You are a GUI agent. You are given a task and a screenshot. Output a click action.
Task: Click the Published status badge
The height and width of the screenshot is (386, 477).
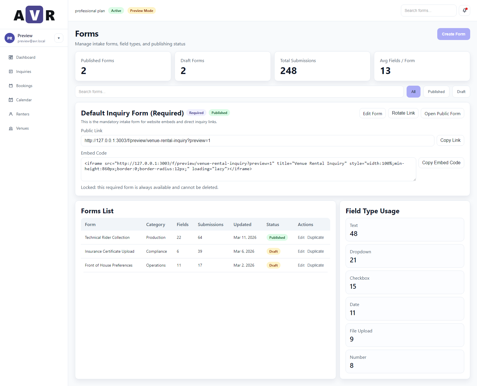[x=277, y=237]
